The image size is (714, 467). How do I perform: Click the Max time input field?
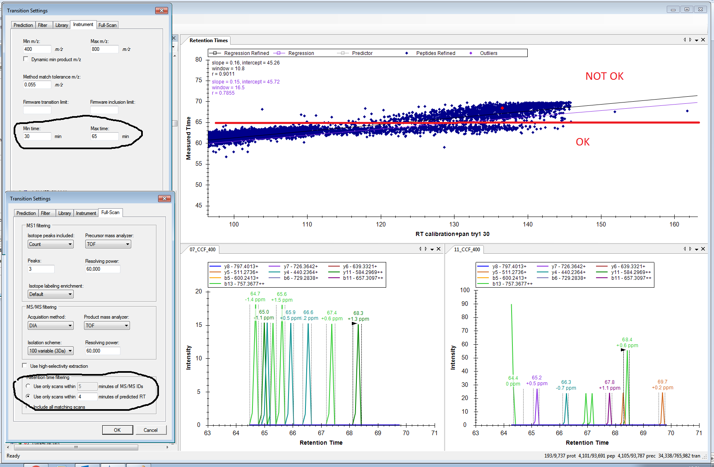104,136
